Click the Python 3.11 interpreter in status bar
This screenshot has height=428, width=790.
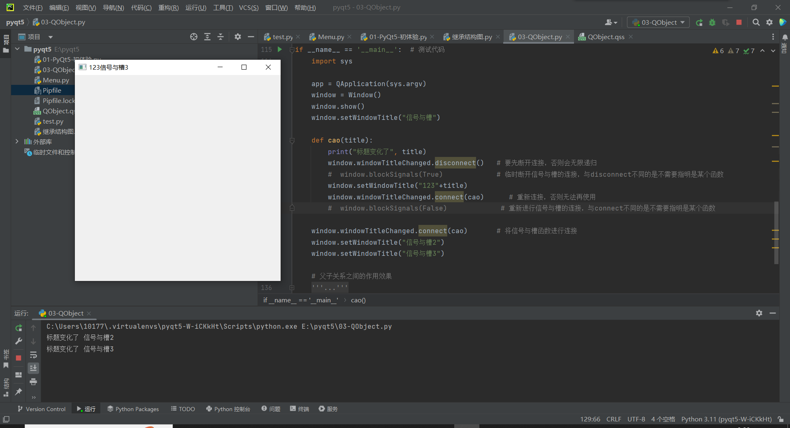[x=726, y=419]
